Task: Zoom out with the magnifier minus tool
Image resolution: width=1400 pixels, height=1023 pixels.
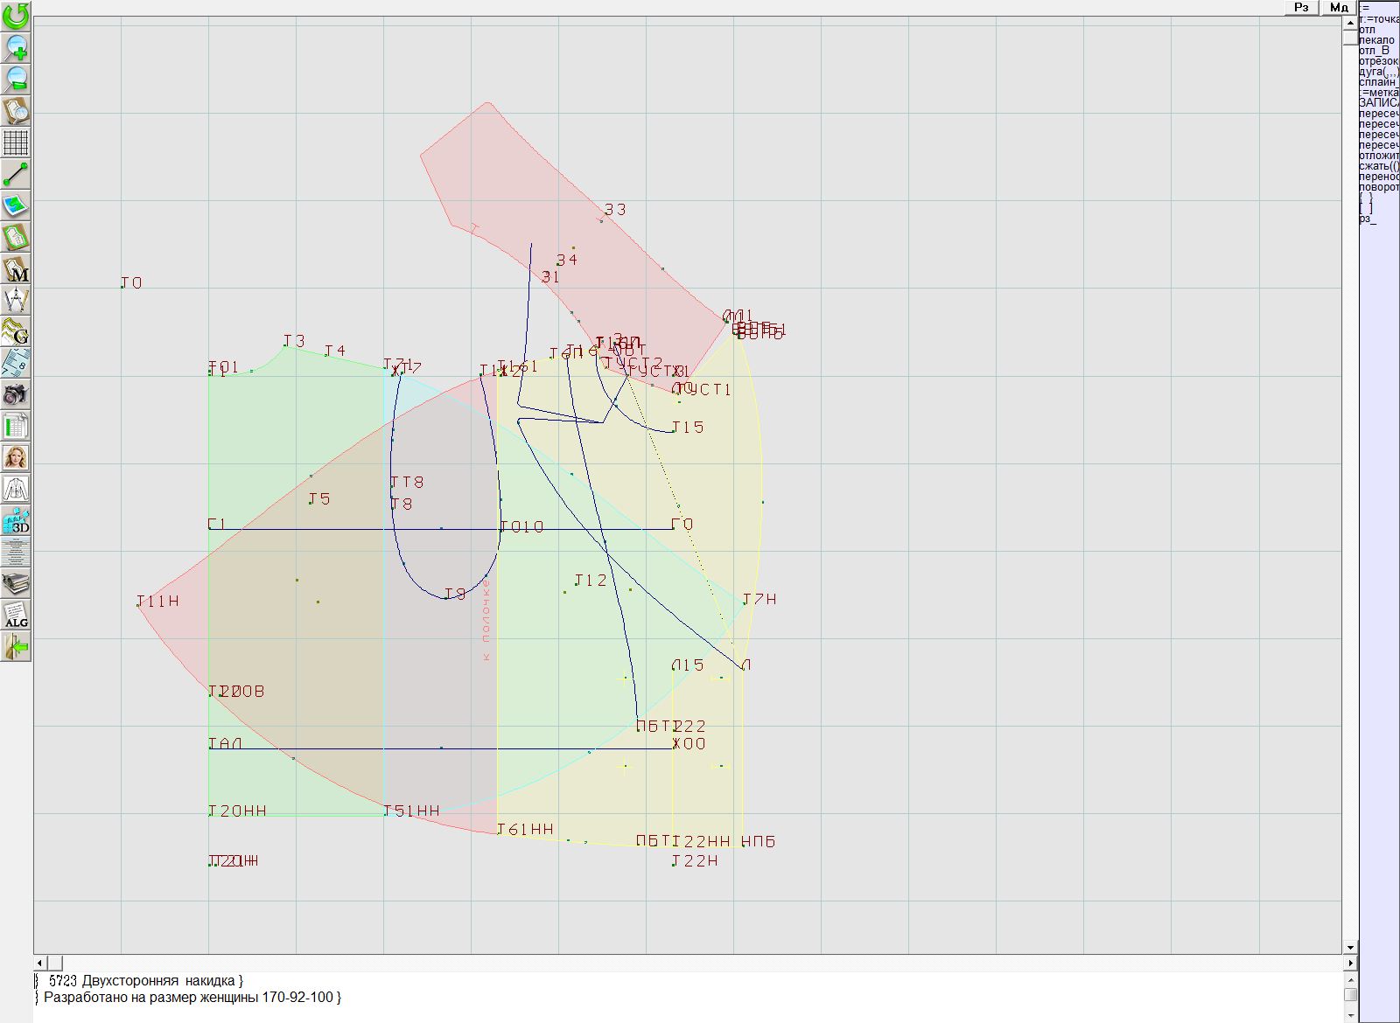Action: click(16, 79)
